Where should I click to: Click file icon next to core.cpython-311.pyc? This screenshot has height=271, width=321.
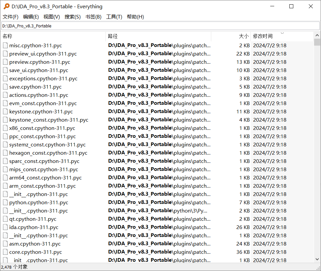(x=5, y=252)
